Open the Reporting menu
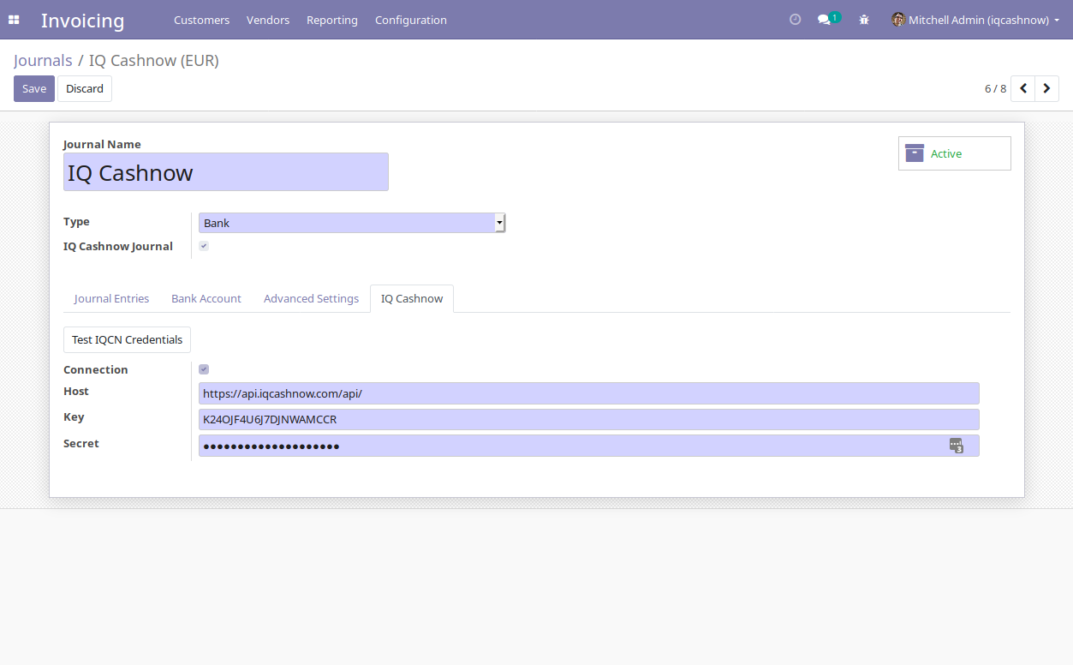1073x665 pixels. (x=332, y=20)
